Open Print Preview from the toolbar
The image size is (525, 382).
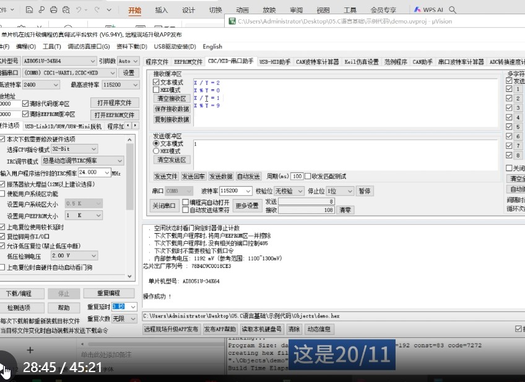66,9
